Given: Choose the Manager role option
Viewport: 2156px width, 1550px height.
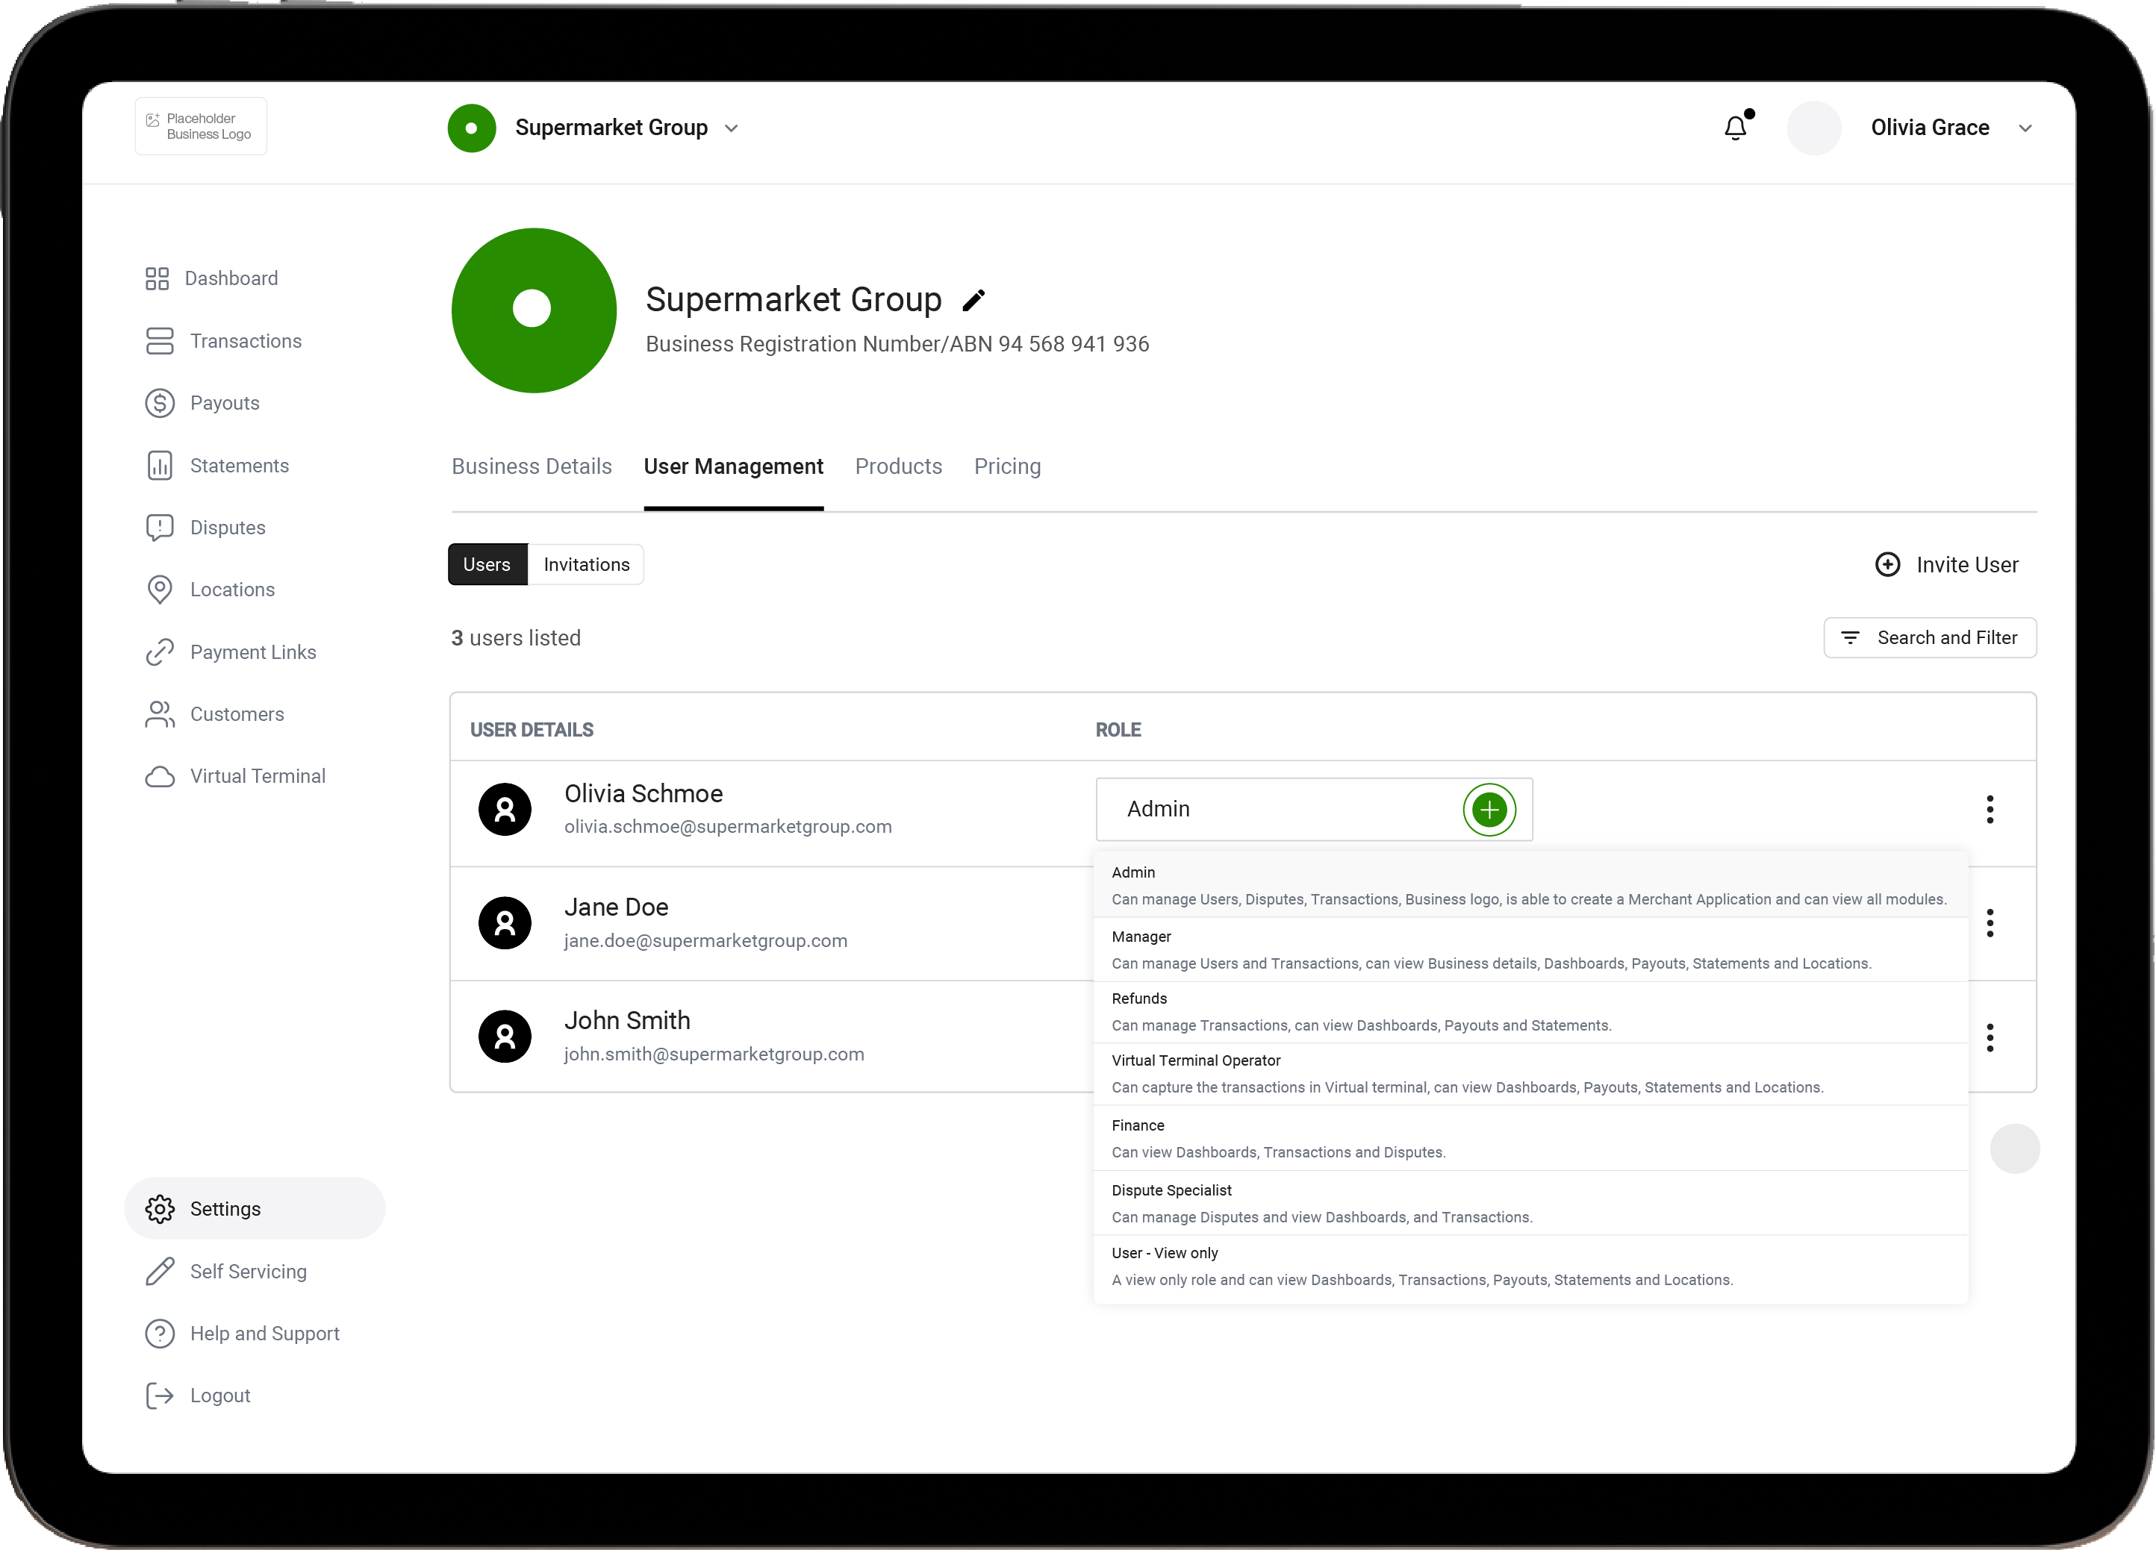Looking at the screenshot, I should pos(1530,950).
